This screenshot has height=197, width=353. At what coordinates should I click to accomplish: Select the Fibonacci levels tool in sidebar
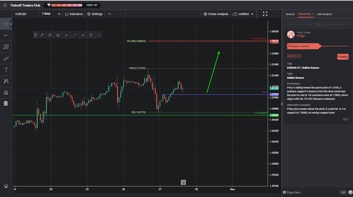click(6, 47)
